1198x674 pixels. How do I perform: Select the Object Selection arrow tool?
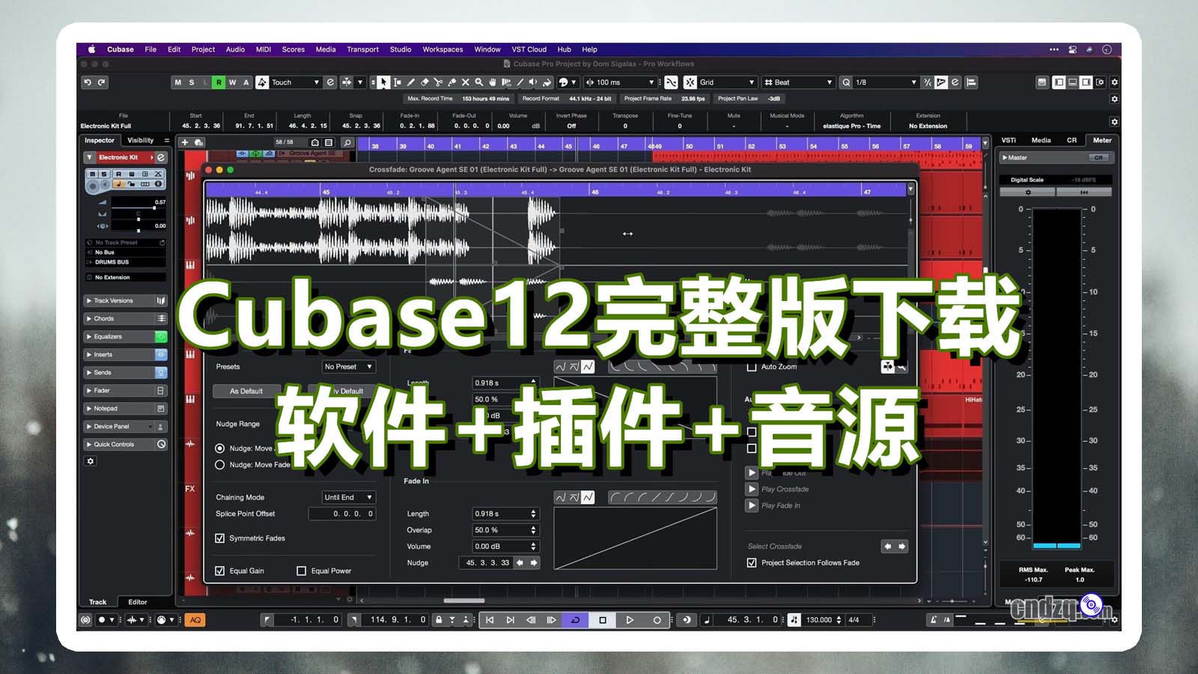click(x=383, y=82)
